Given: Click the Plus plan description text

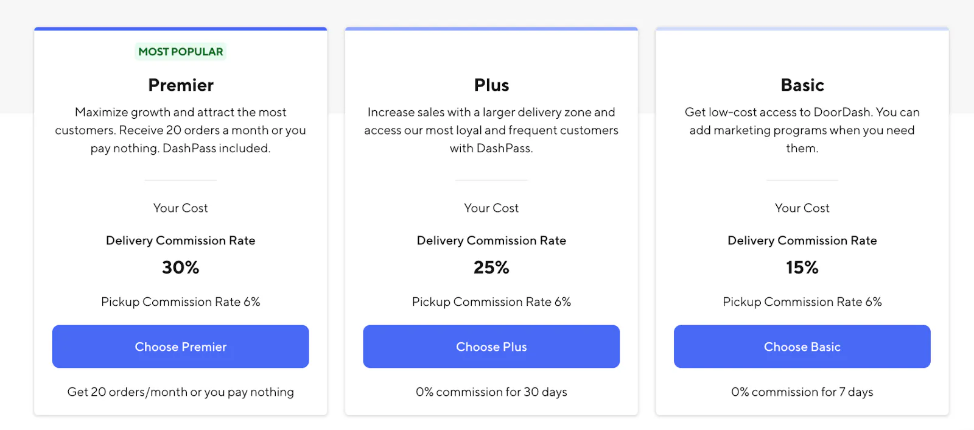Looking at the screenshot, I should [491, 130].
